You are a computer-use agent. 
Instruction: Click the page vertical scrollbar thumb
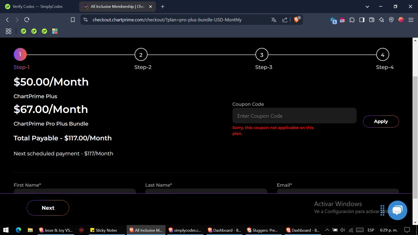[x=415, y=137]
